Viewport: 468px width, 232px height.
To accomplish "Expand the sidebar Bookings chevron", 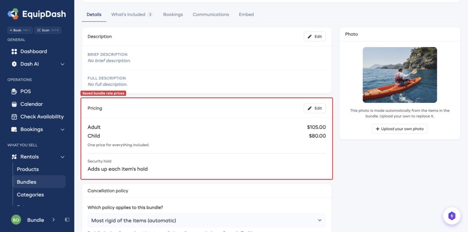I will click(63, 129).
